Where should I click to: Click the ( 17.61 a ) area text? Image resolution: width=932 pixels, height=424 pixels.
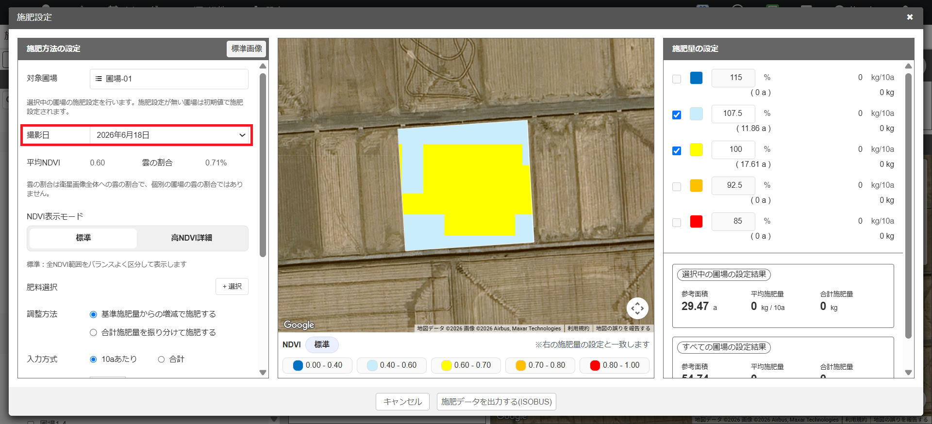click(x=753, y=164)
